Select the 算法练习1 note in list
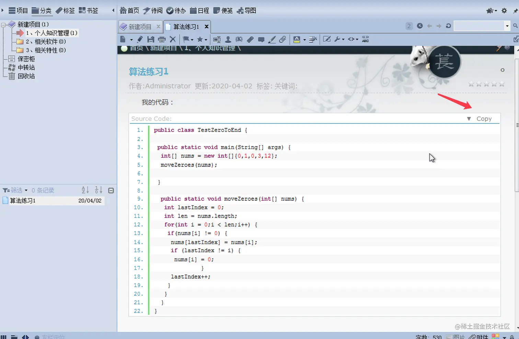This screenshot has height=339, width=519. [x=53, y=200]
